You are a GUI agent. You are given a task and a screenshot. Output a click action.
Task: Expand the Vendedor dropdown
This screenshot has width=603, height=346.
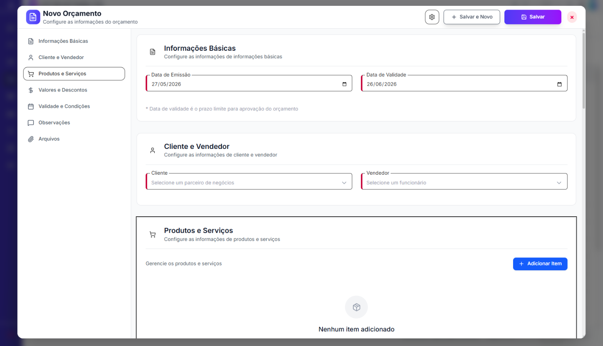pos(464,182)
